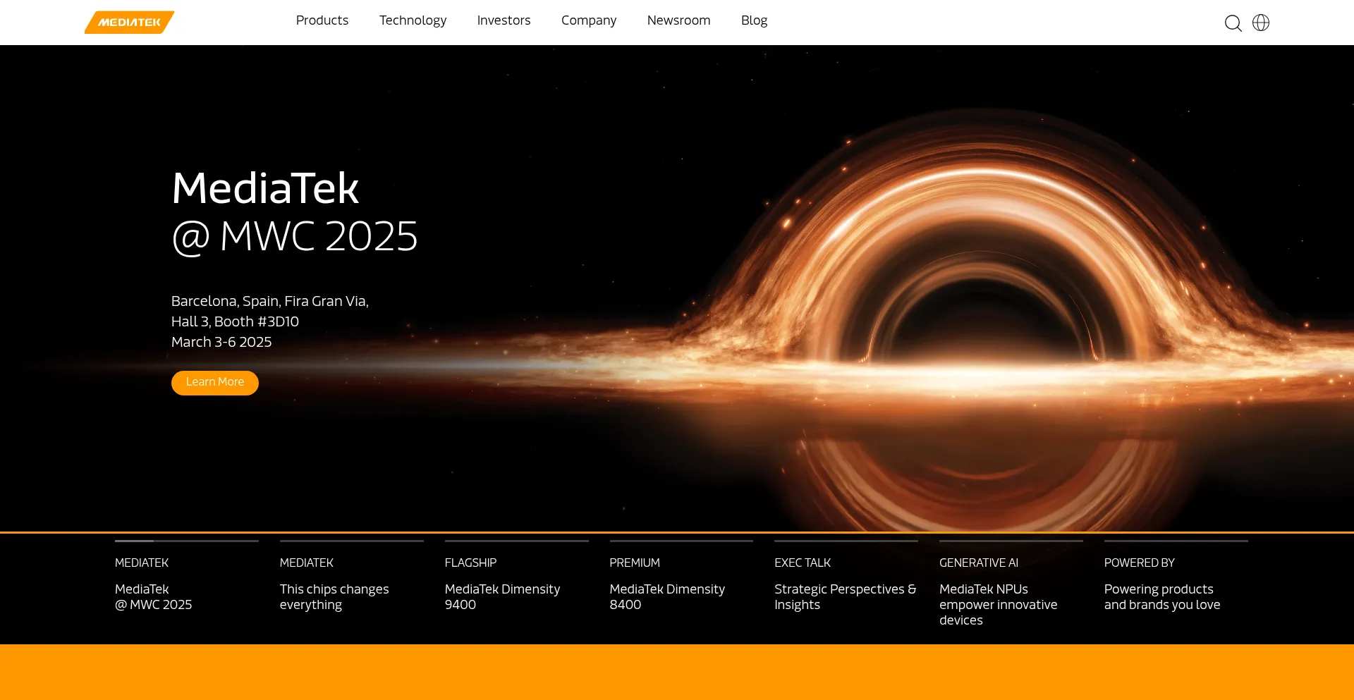Open the search icon
1354x700 pixels.
pos(1233,23)
